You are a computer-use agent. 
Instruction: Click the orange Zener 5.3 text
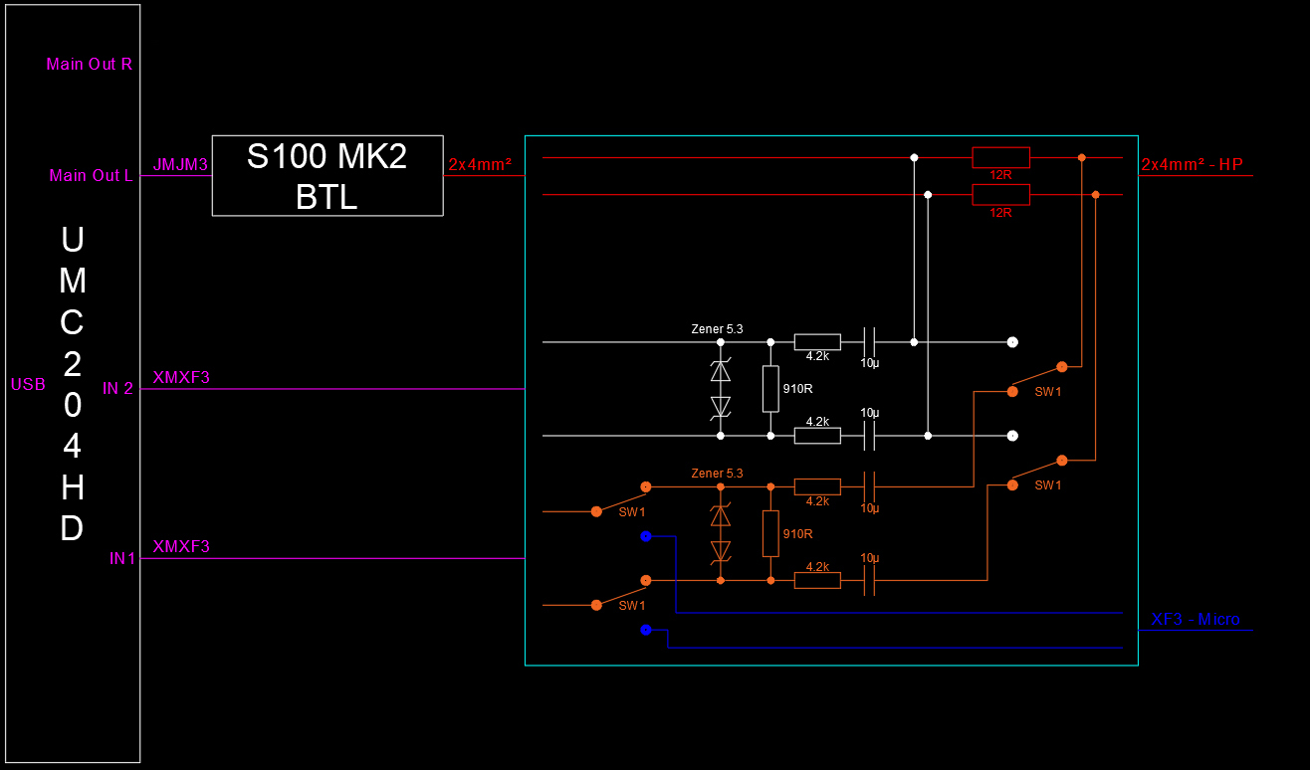click(717, 474)
